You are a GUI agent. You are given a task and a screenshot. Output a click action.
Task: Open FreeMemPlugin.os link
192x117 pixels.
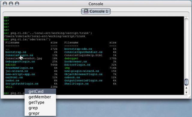pyautogui.click(x=19, y=68)
